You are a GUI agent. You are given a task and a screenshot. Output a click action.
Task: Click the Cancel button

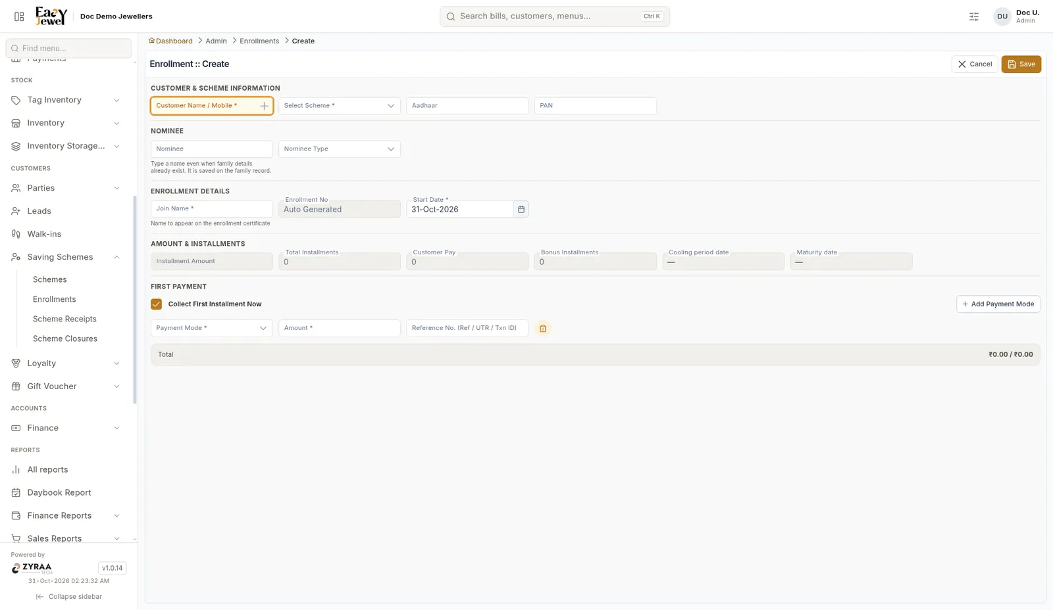pyautogui.click(x=975, y=64)
